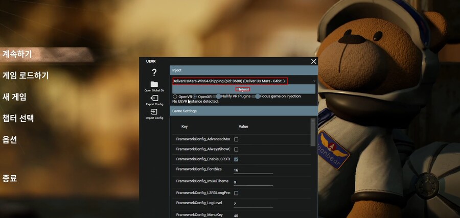Collapse the Inject section header
The width and height of the screenshot is (460, 218).
coord(244,70)
